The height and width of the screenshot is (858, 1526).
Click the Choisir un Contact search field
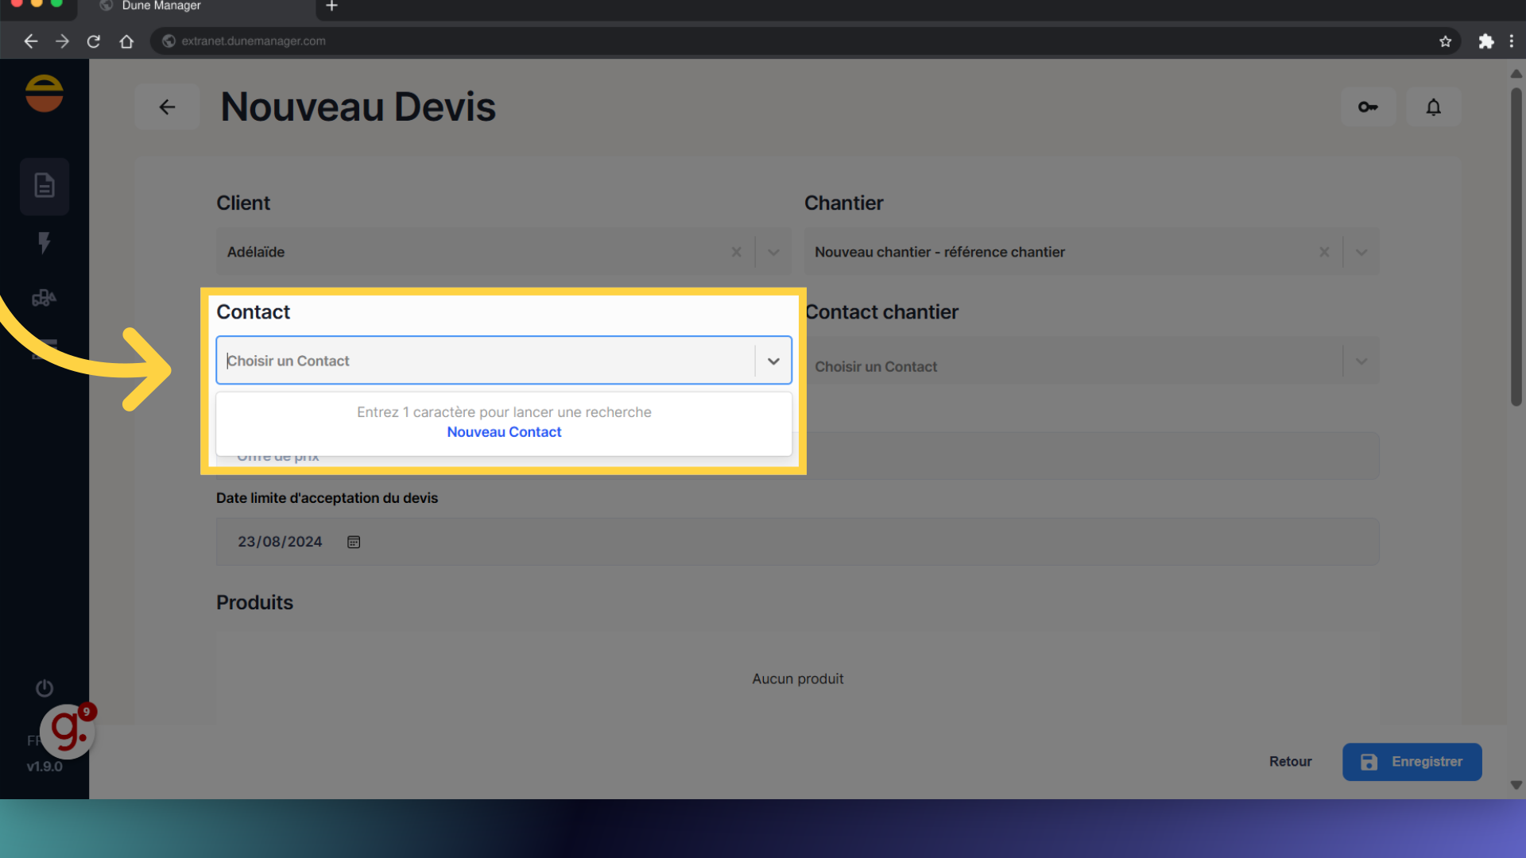tap(485, 361)
